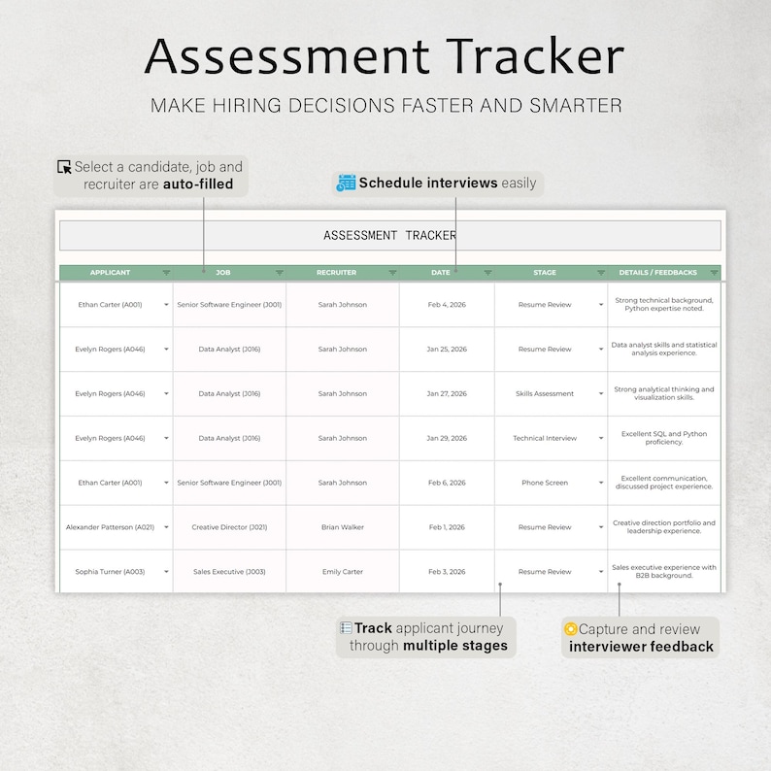Select the Jan 29, 2026 date cell
Image resolution: width=771 pixels, height=771 pixels.
click(x=447, y=438)
